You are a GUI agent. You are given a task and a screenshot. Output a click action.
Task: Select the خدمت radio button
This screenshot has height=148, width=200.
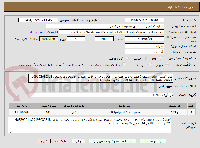[146, 58]
